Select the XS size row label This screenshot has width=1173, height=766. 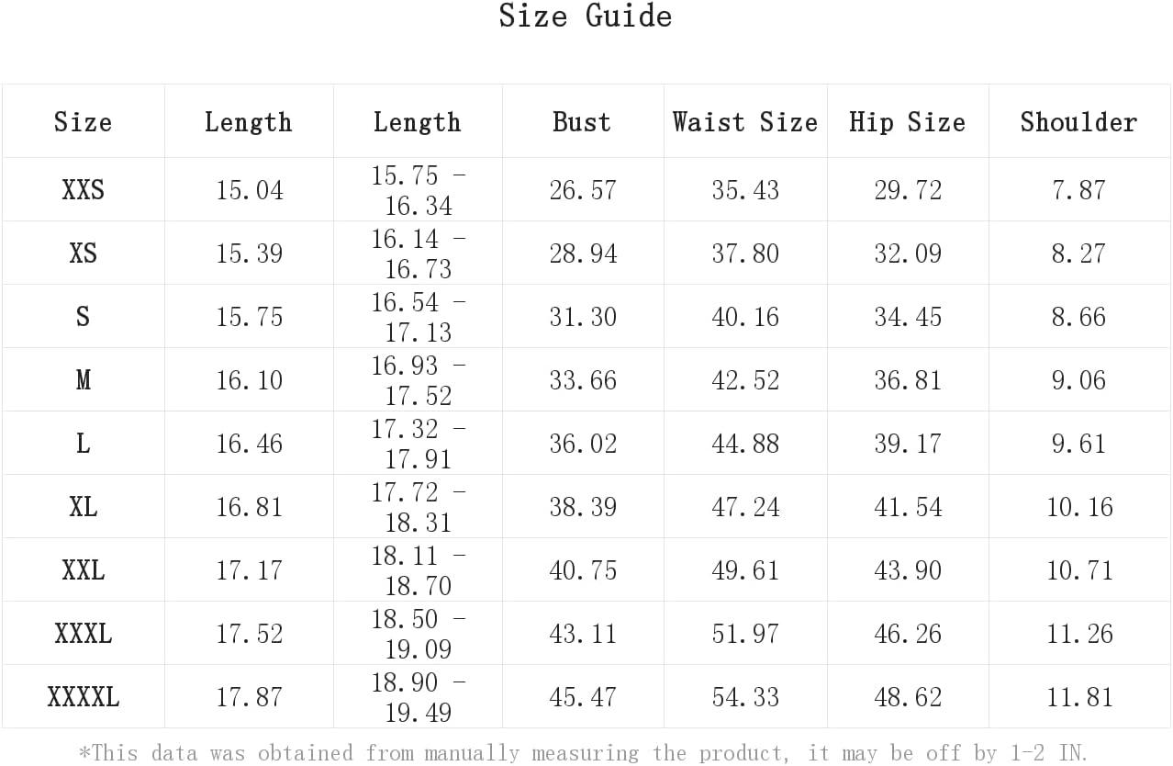click(x=83, y=253)
